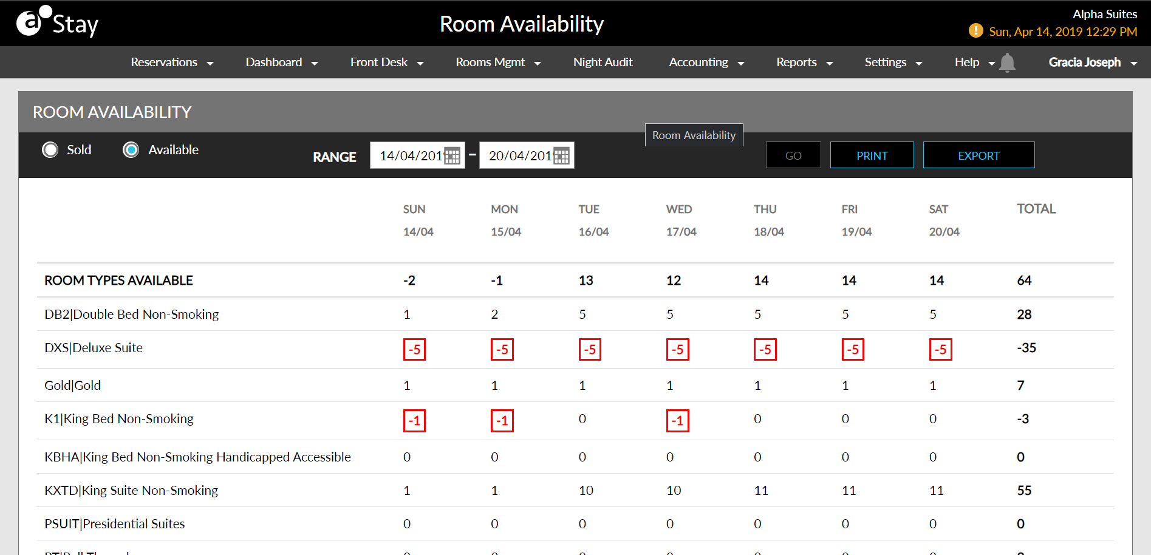Select the Sold radio button
Screen dimensions: 1151x555
[x=50, y=149]
